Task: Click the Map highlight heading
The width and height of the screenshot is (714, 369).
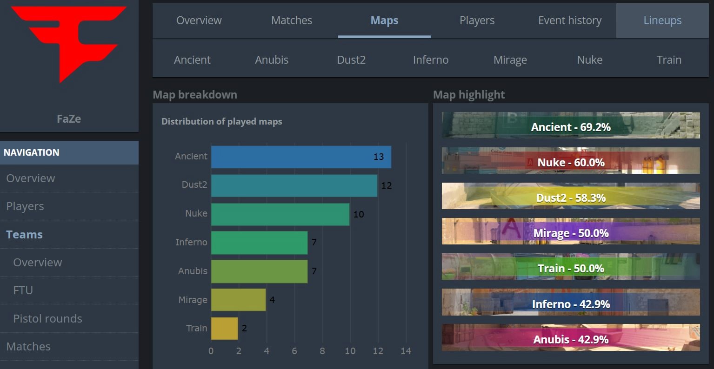Action: (469, 95)
